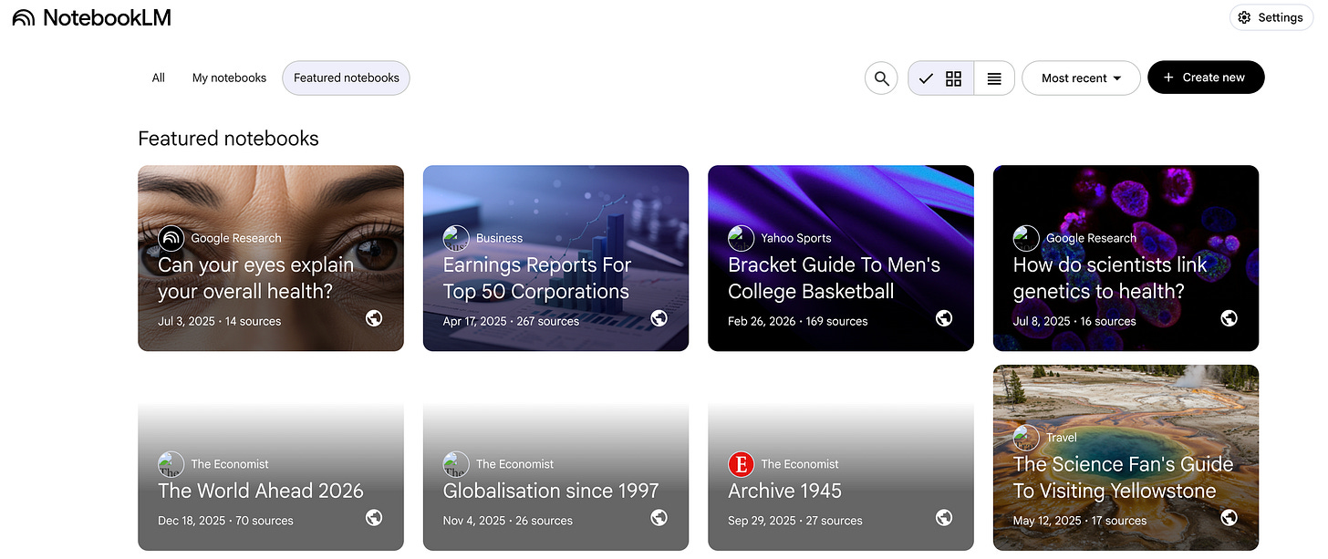Click globe icon on Globalisation since 1997 card
The height and width of the screenshot is (559, 1328).
point(659,518)
